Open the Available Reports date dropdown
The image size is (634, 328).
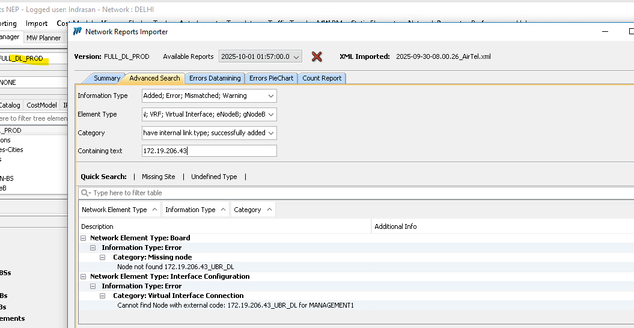(x=296, y=56)
